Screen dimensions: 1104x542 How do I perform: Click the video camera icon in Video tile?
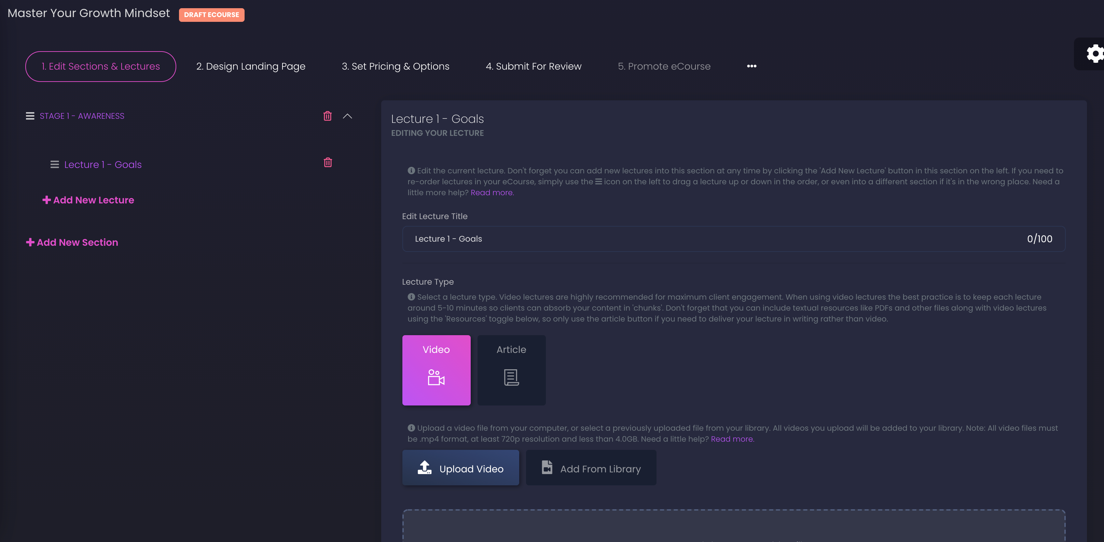pyautogui.click(x=436, y=377)
